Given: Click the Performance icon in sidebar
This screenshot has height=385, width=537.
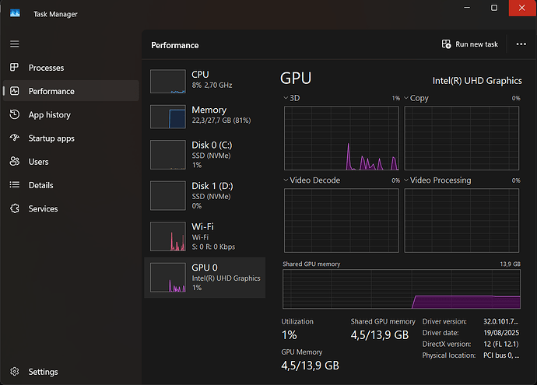Looking at the screenshot, I should (14, 91).
